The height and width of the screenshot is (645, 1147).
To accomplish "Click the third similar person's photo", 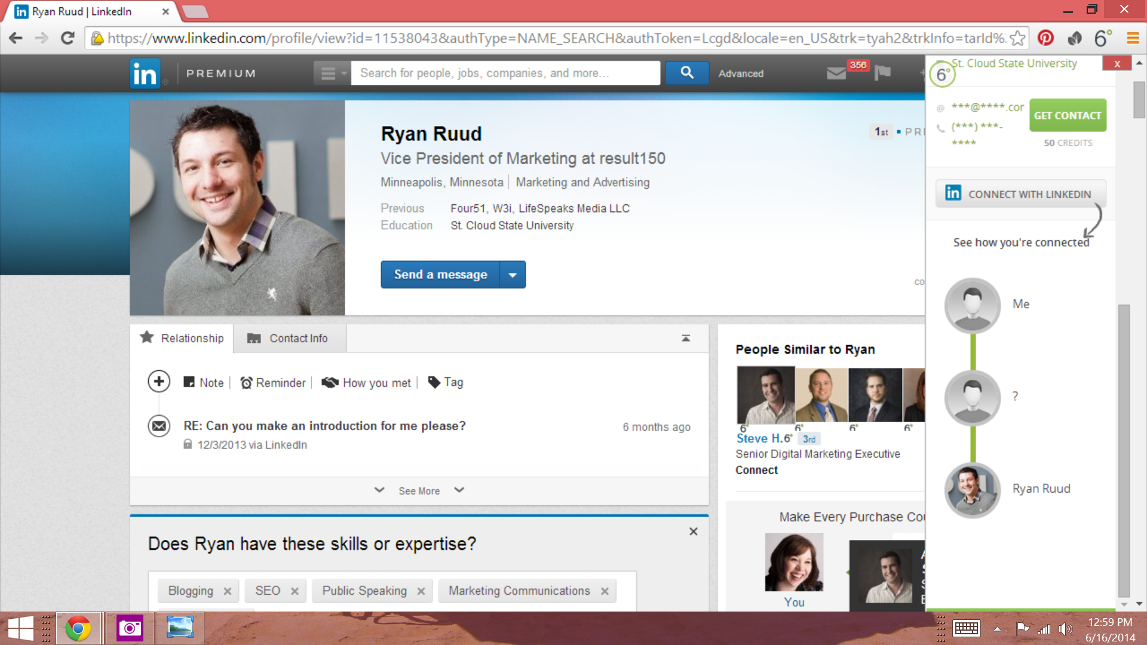I will pyautogui.click(x=875, y=395).
